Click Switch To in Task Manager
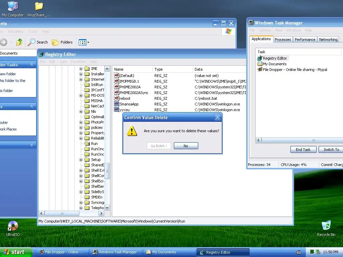Viewport: 343px width, 257px height. pos(331,150)
